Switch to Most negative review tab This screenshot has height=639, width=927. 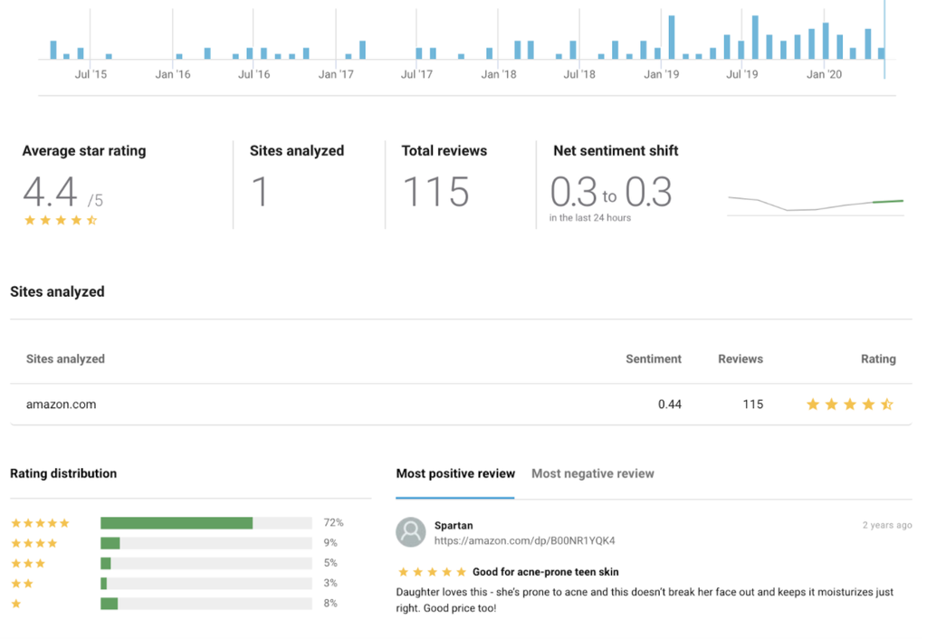coord(592,473)
